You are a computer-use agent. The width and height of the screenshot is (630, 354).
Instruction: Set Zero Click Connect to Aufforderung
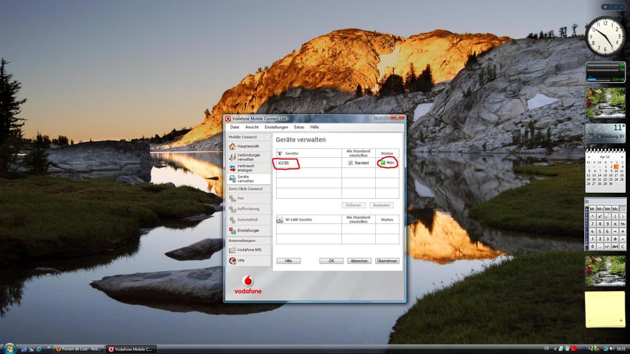[248, 209]
